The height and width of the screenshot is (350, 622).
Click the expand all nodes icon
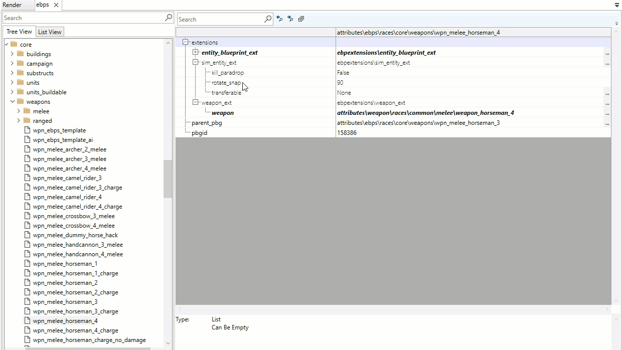(301, 19)
